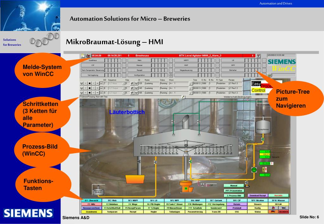Click the F10 Meldungen button
This screenshot has height=224, width=324.
tap(195, 204)
